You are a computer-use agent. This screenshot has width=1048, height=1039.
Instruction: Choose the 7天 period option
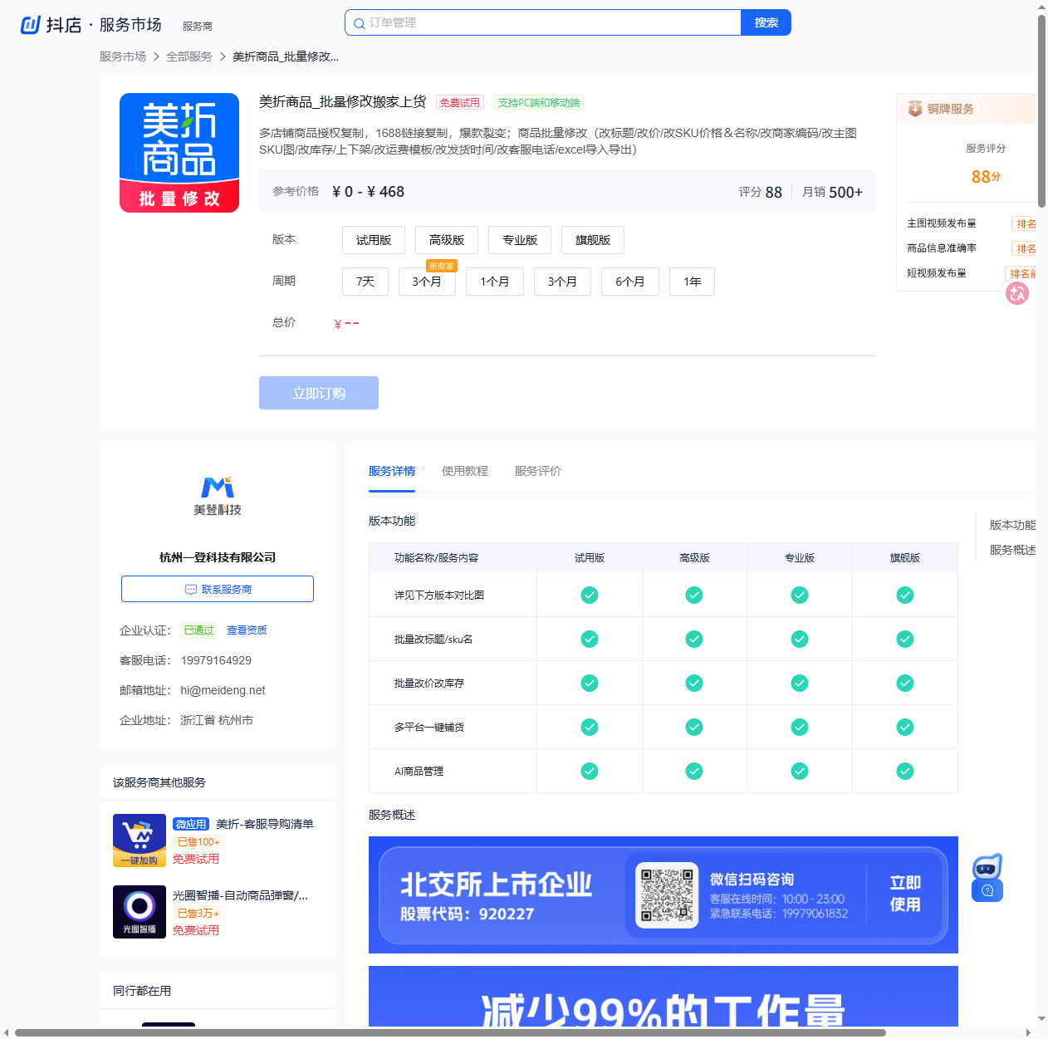tap(365, 282)
